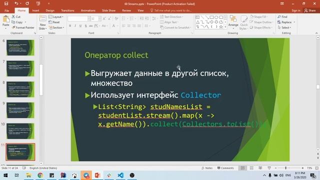Decrease list indent level

(x=141, y=18)
